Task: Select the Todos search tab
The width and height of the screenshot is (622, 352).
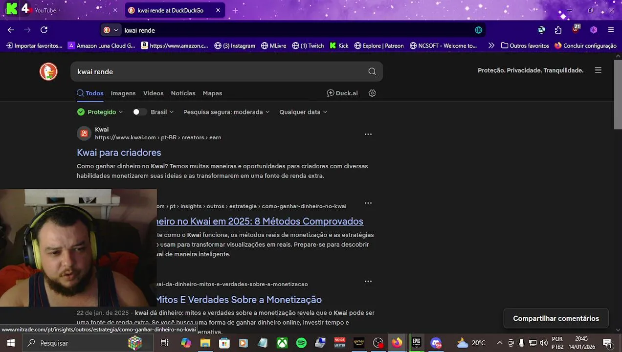Action: click(x=90, y=93)
